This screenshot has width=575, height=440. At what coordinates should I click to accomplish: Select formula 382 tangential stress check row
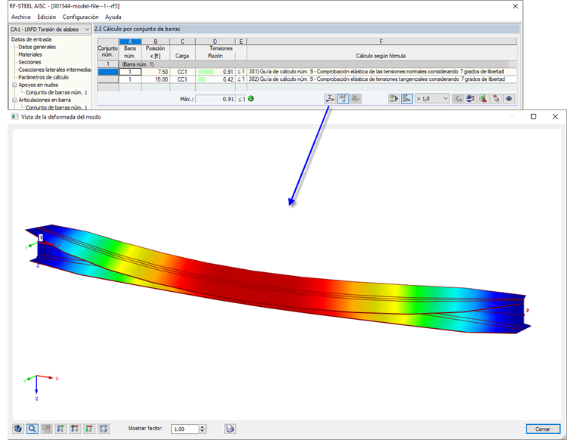pyautogui.click(x=381, y=79)
